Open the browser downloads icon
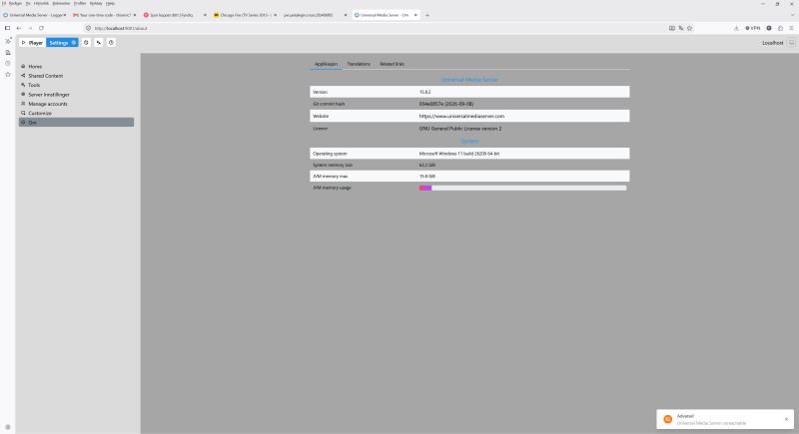Image resolution: width=799 pixels, height=434 pixels. (x=736, y=29)
